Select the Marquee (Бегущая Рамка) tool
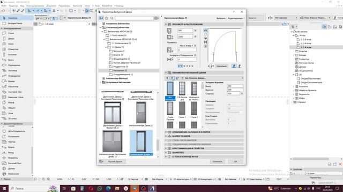This screenshot has width=343, height=192. tap(17, 23)
